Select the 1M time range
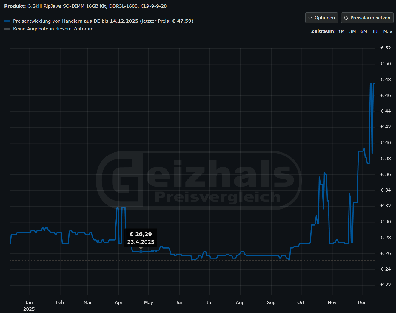This screenshot has width=396, height=313. tap(341, 31)
